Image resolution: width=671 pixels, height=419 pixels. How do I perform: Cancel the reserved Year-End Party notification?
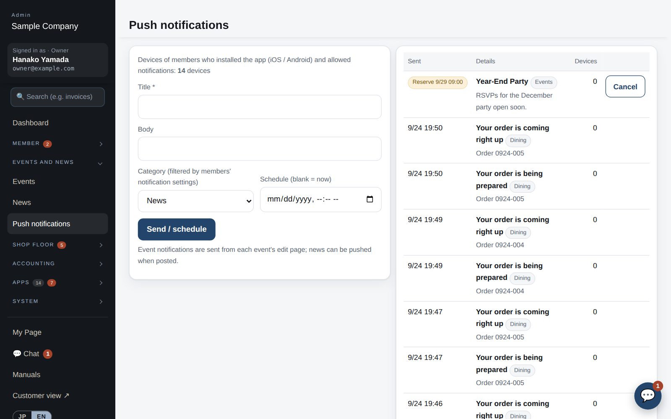click(625, 87)
